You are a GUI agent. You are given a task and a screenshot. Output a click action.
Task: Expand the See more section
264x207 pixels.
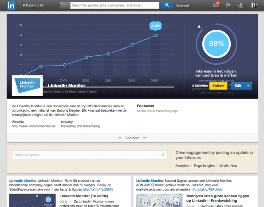132,138
